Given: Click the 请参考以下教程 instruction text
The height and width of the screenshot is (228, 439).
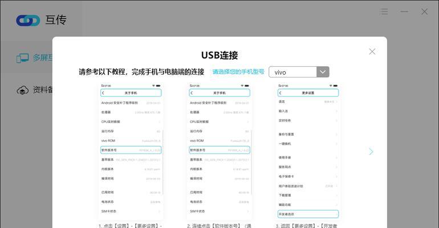Looking at the screenshot, I should coord(141,72).
